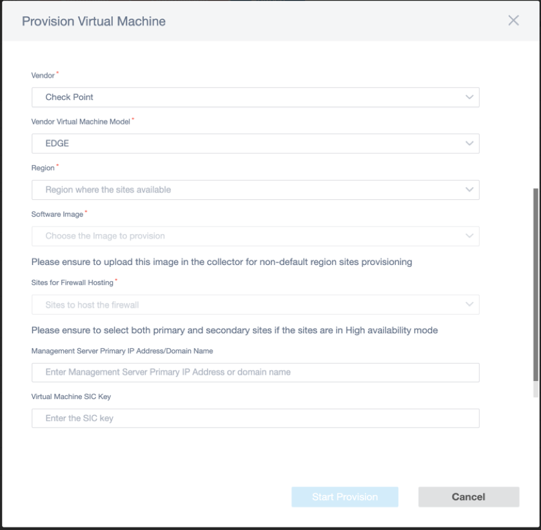Click the chevron arrow in Region field
This screenshot has height=530, width=541.
pos(469,190)
